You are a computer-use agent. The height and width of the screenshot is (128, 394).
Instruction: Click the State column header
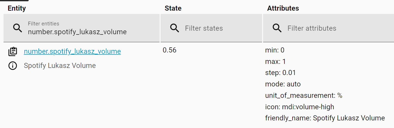click(173, 8)
